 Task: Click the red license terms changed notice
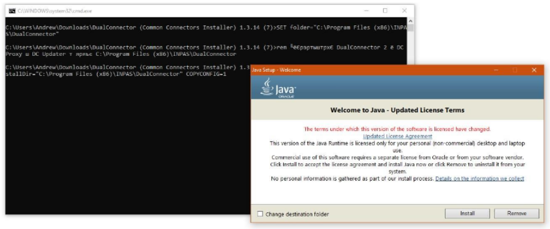pyautogui.click(x=397, y=129)
